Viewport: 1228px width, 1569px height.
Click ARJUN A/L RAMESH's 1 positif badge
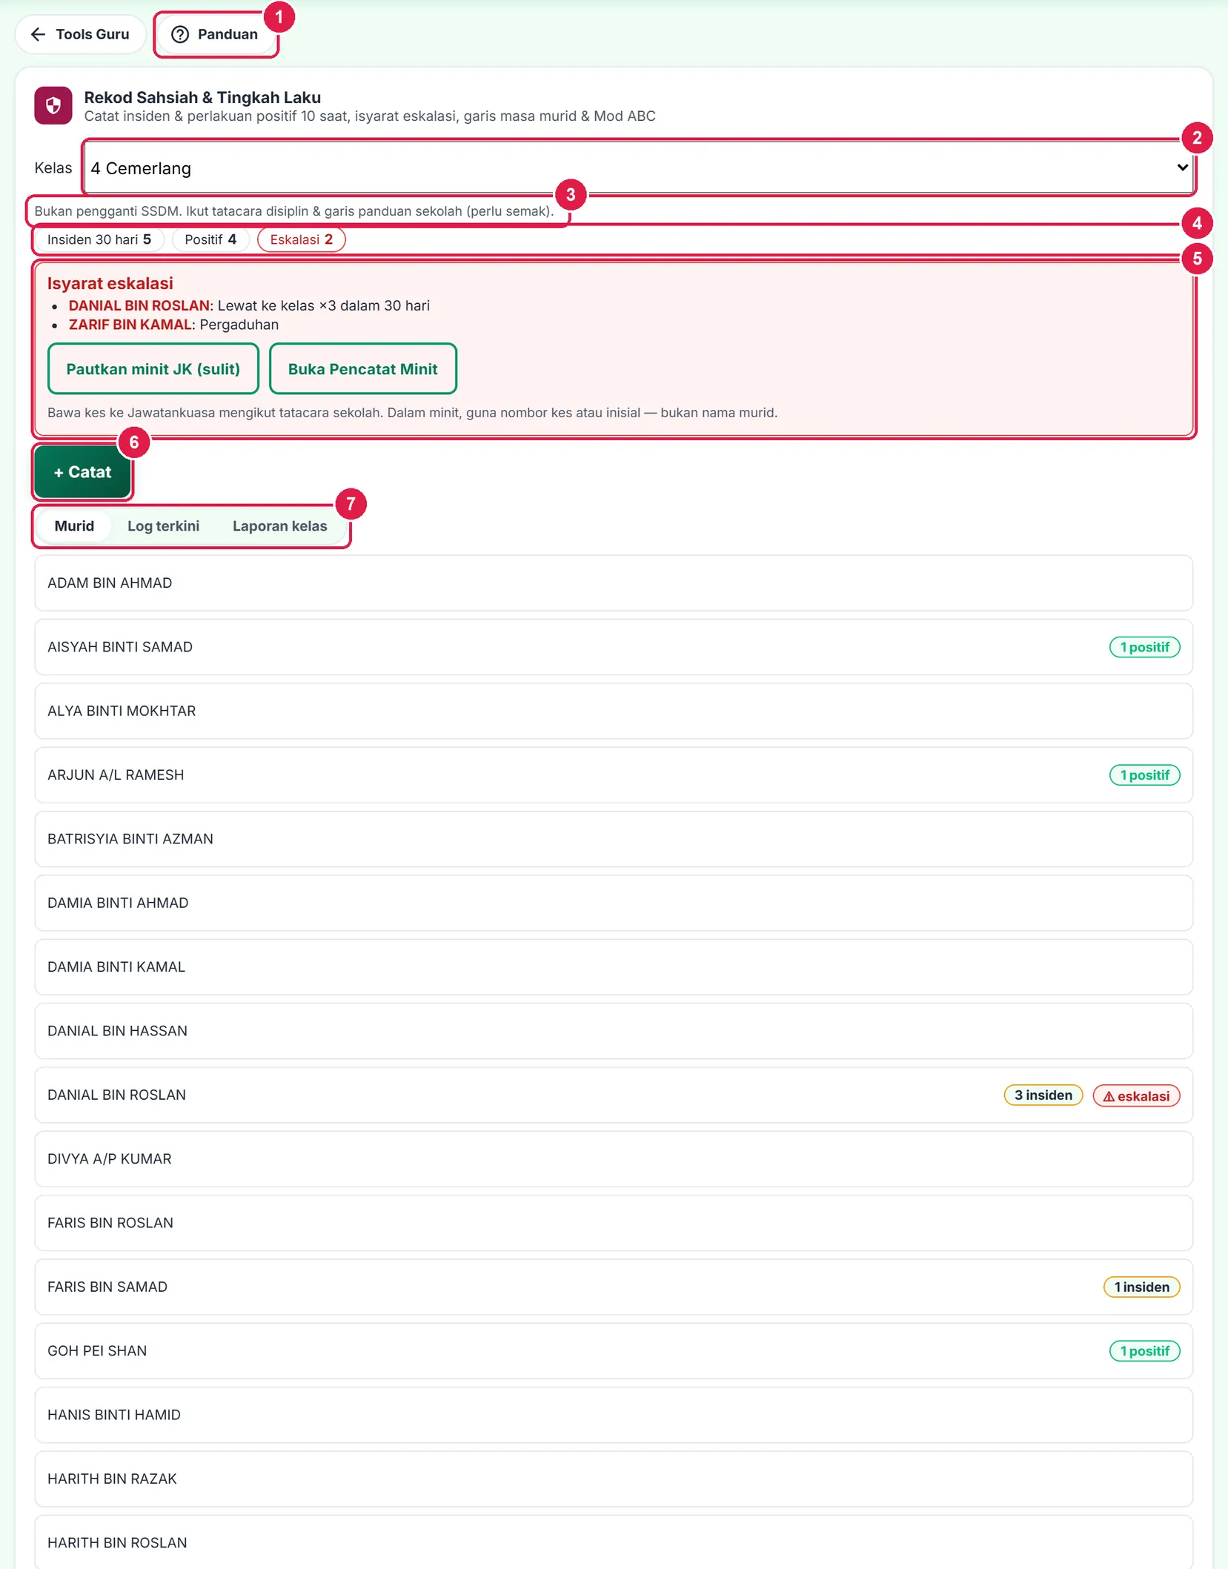(1144, 775)
